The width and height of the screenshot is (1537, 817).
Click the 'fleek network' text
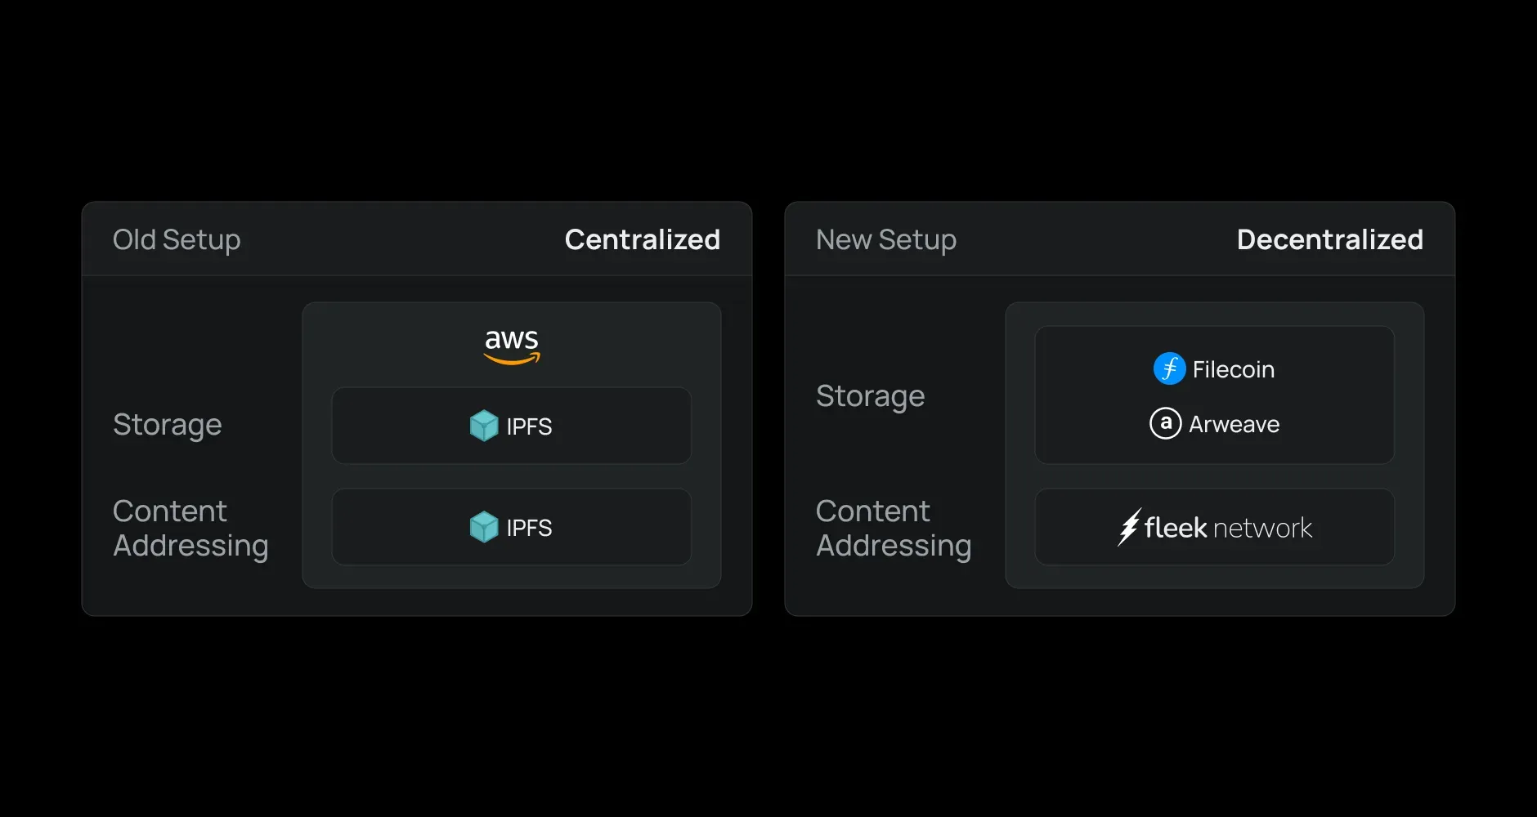1228,528
